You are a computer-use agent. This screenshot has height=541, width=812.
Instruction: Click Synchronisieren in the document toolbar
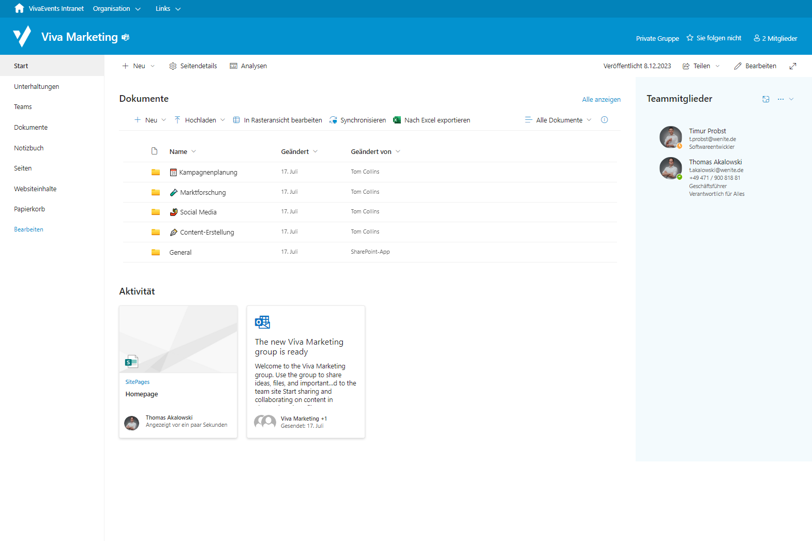point(357,120)
